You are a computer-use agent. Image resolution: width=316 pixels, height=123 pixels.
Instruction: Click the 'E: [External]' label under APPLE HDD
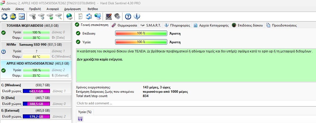60,75
